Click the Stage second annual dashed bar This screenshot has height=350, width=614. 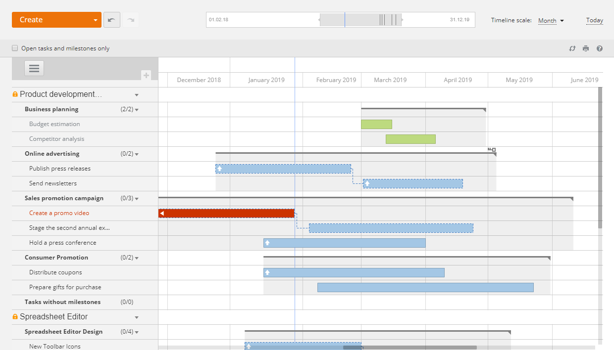pos(391,228)
